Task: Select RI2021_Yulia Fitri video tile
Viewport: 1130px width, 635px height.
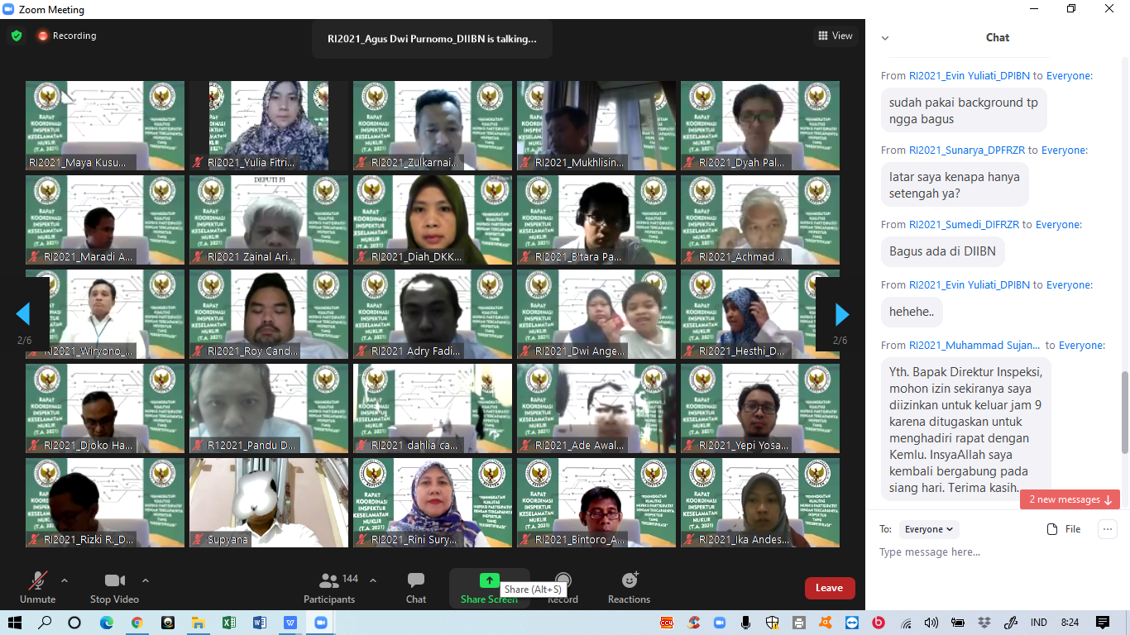Action: click(x=269, y=126)
